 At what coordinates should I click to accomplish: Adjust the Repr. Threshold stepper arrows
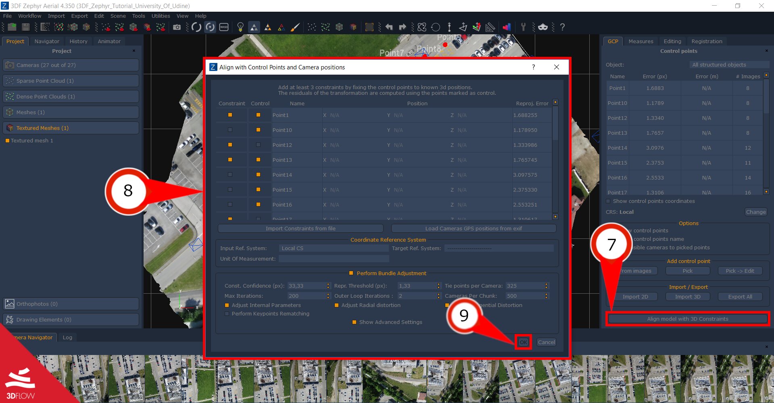pyautogui.click(x=439, y=286)
